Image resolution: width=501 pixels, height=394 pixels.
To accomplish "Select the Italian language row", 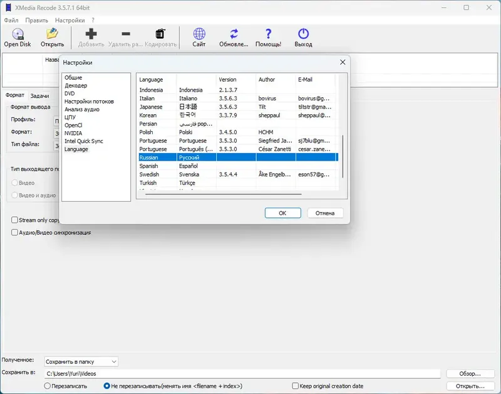I will (238, 98).
